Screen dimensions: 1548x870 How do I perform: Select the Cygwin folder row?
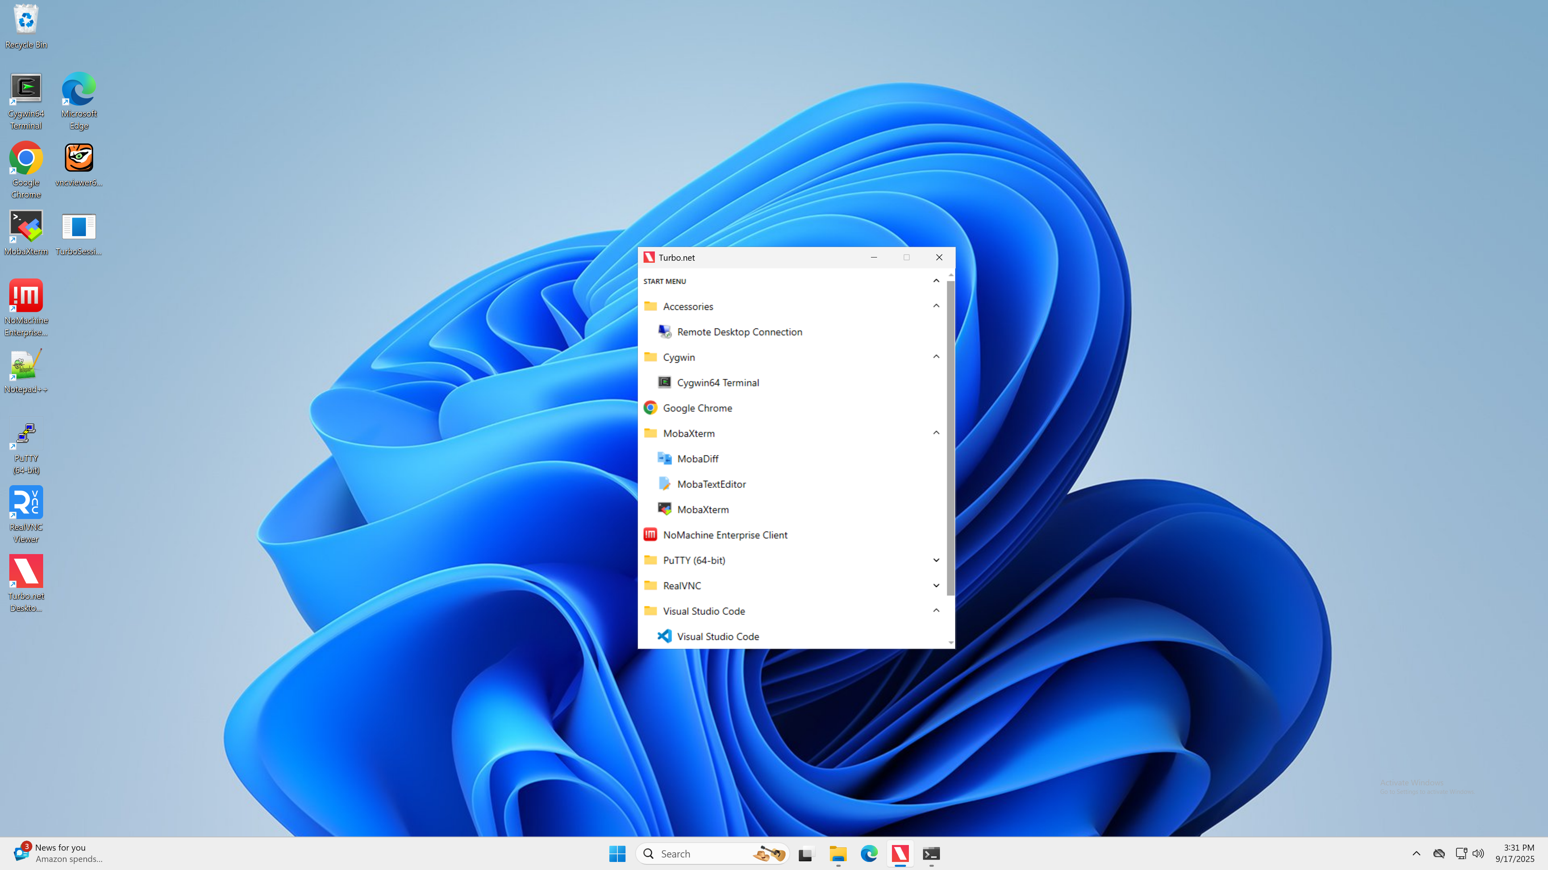[x=792, y=357]
